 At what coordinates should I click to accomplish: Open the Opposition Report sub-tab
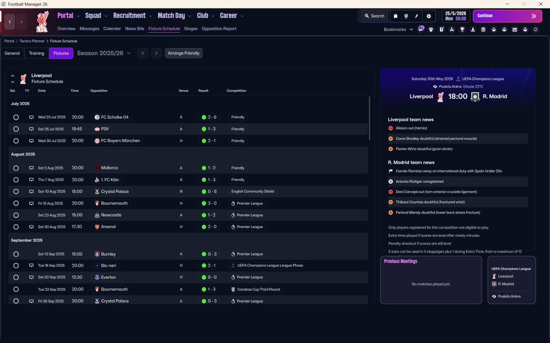(x=219, y=29)
